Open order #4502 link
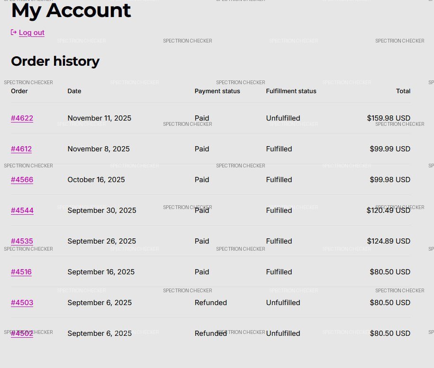This screenshot has width=434, height=368. 22,333
